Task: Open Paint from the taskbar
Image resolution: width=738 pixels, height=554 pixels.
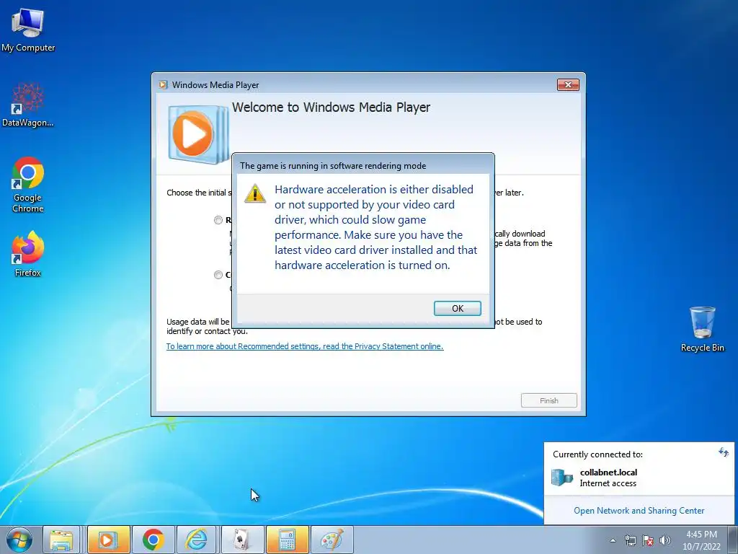Action: click(x=332, y=540)
